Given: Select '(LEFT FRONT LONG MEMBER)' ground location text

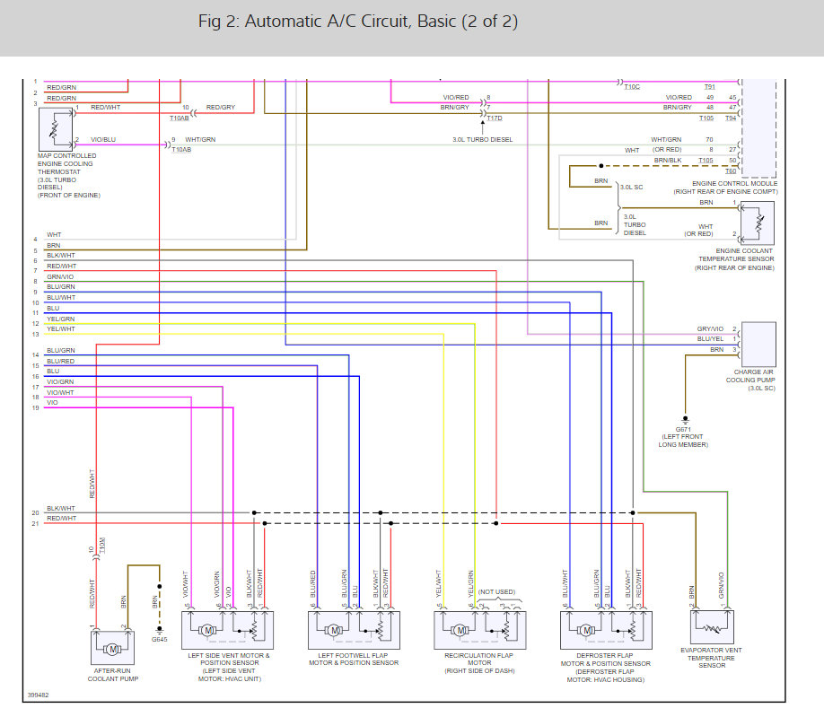Looking at the screenshot, I should click(683, 441).
